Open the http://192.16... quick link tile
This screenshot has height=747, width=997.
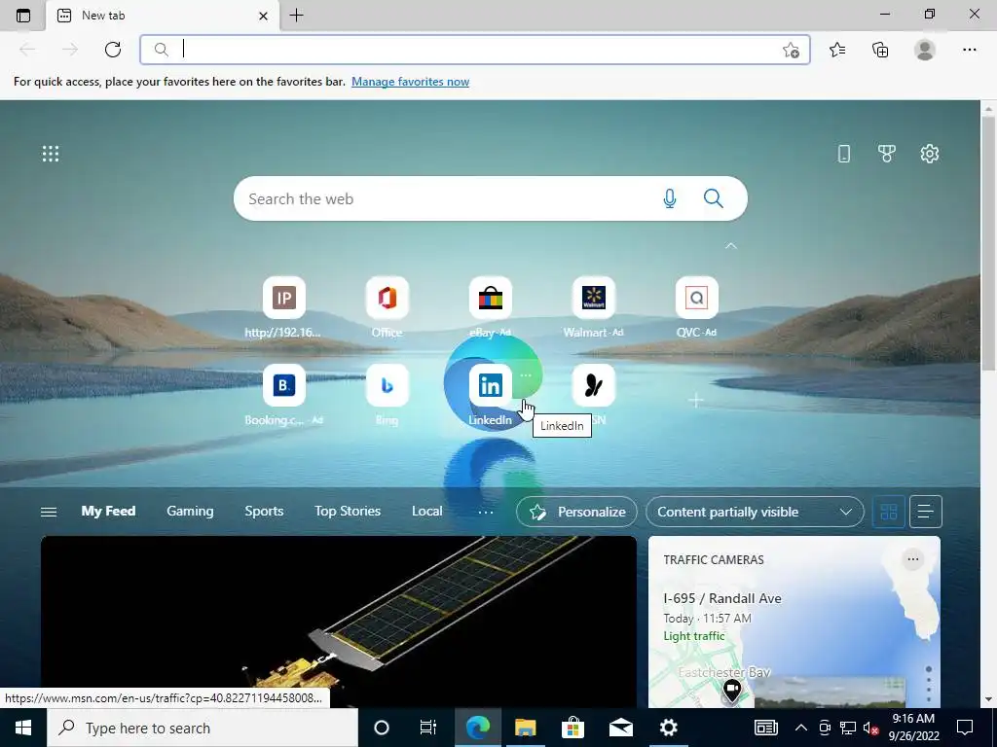click(283, 306)
